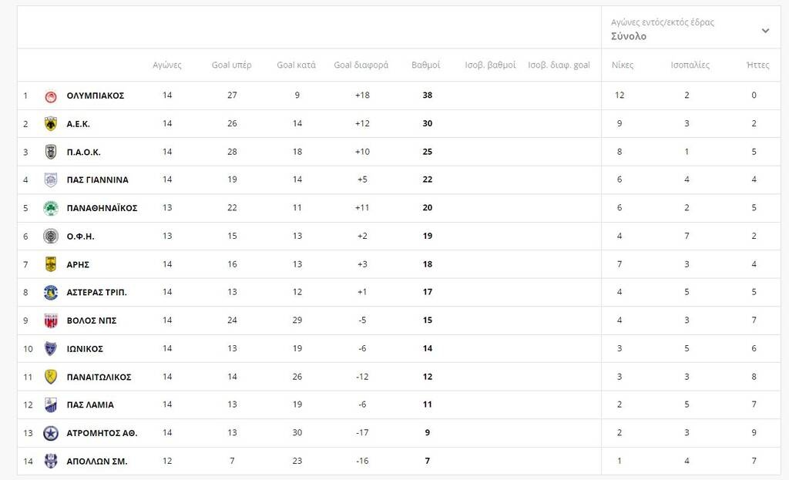Click the ΑΤΡΟΜΗΤΟΣ ΑΘ. star logo
The image size is (789, 480).
tap(51, 433)
